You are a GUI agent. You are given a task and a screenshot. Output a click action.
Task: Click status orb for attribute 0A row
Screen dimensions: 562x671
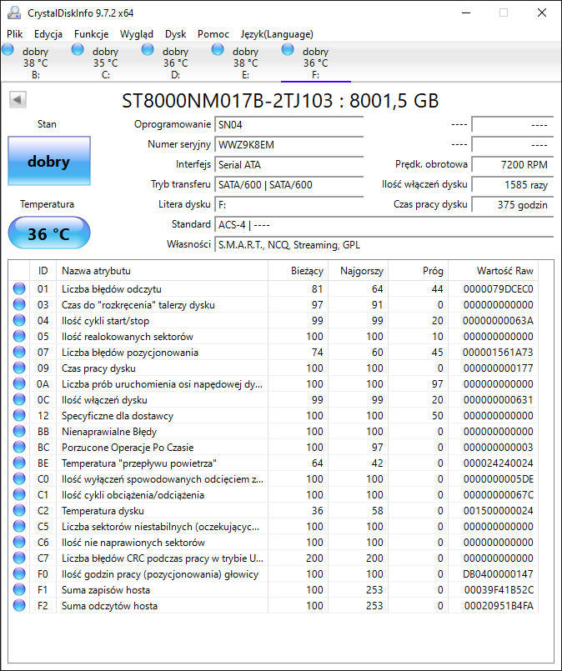pos(19,384)
